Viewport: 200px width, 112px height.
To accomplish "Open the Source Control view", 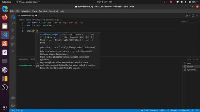I will 13,30.
